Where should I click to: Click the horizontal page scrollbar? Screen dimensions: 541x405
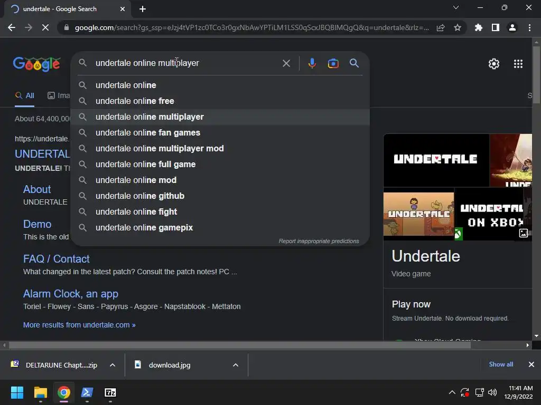tap(240, 345)
